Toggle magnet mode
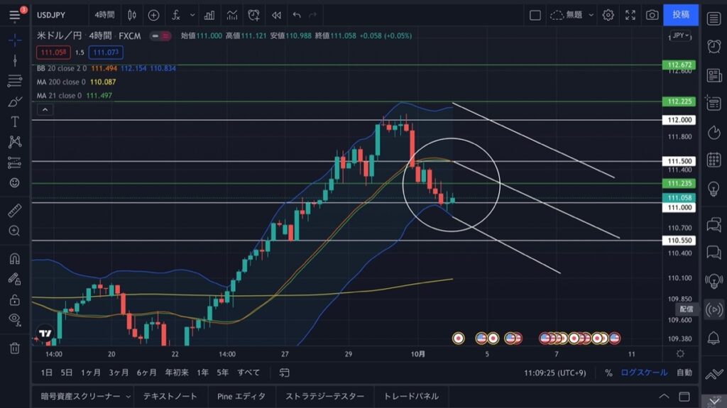Viewport: 727px width, 408px height. (15, 258)
